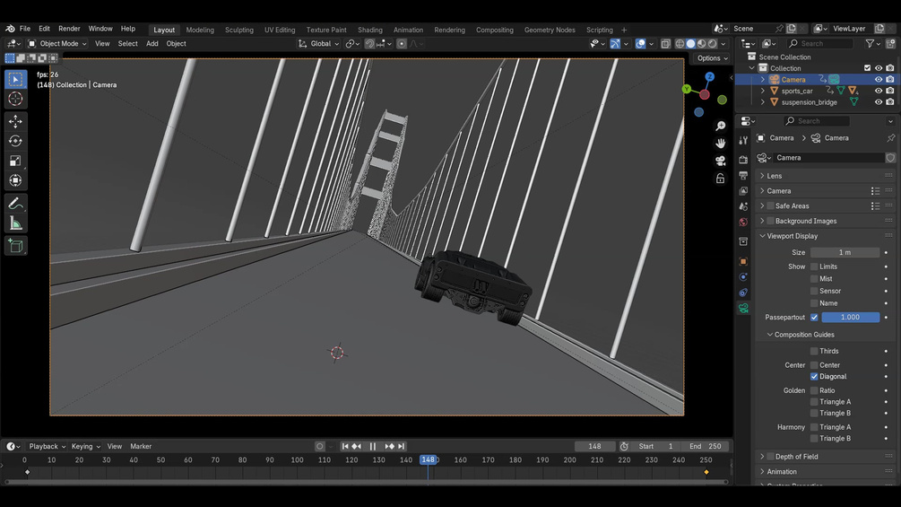Click the zoom magnifier viewport icon
Screen dimensions: 901x507
pyautogui.click(x=720, y=126)
